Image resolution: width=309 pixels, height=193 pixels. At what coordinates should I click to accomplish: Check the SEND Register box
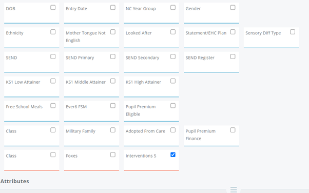coord(233,56)
